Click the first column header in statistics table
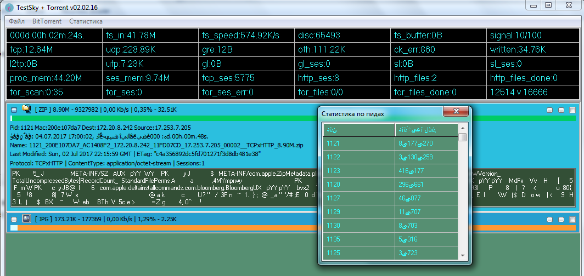The image size is (584, 276). pyautogui.click(x=359, y=130)
